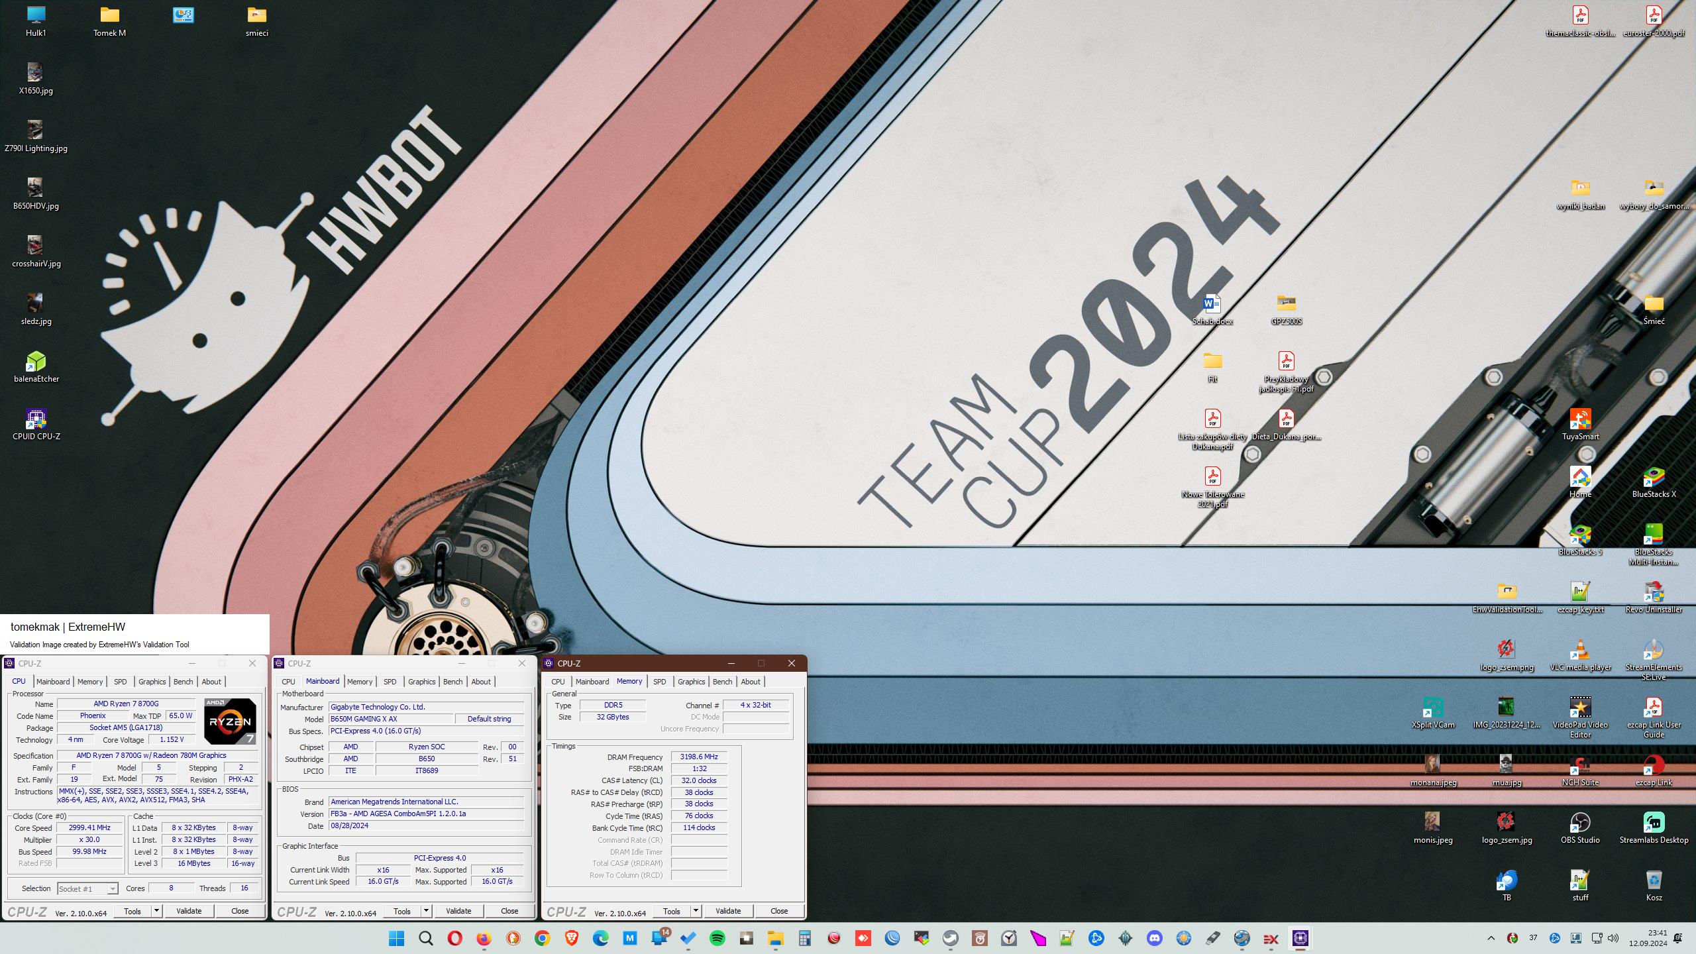The height and width of the screenshot is (954, 1696).
Task: Click the do-not-disturb notification bell
Action: click(x=1678, y=938)
